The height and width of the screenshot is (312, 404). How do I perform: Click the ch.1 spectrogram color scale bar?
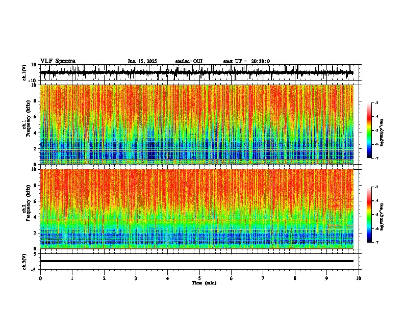click(369, 131)
